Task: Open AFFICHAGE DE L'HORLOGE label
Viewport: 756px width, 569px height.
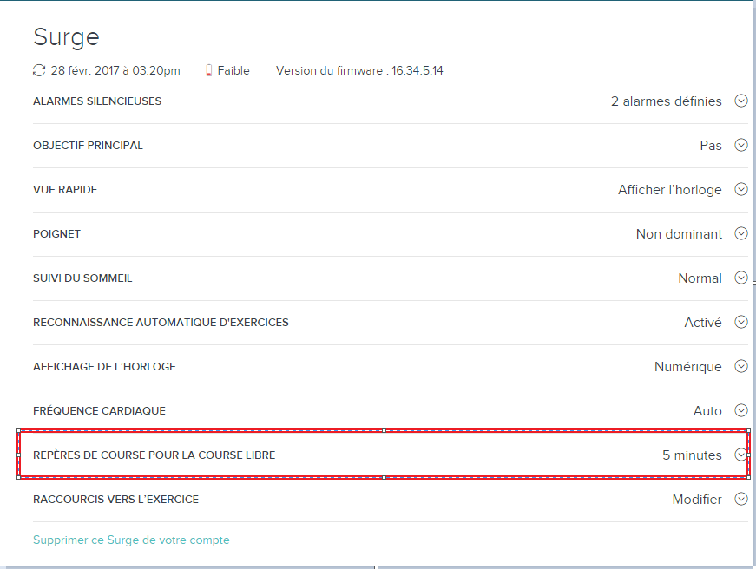Action: coord(104,367)
